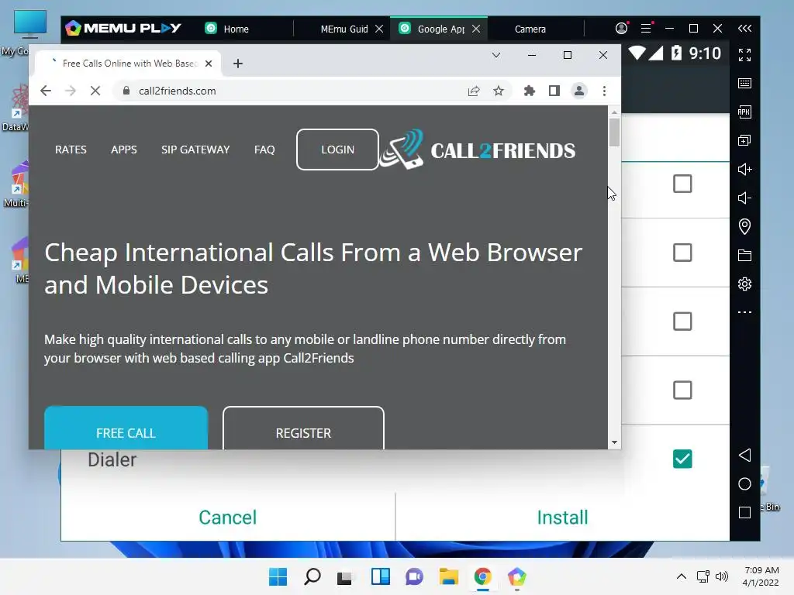794x595 pixels.
Task: Open MEmu shared folder icon
Action: coord(744,255)
